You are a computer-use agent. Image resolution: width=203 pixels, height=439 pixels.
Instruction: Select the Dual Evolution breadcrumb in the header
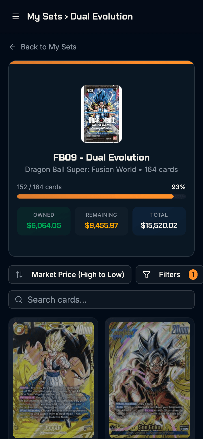101,16
